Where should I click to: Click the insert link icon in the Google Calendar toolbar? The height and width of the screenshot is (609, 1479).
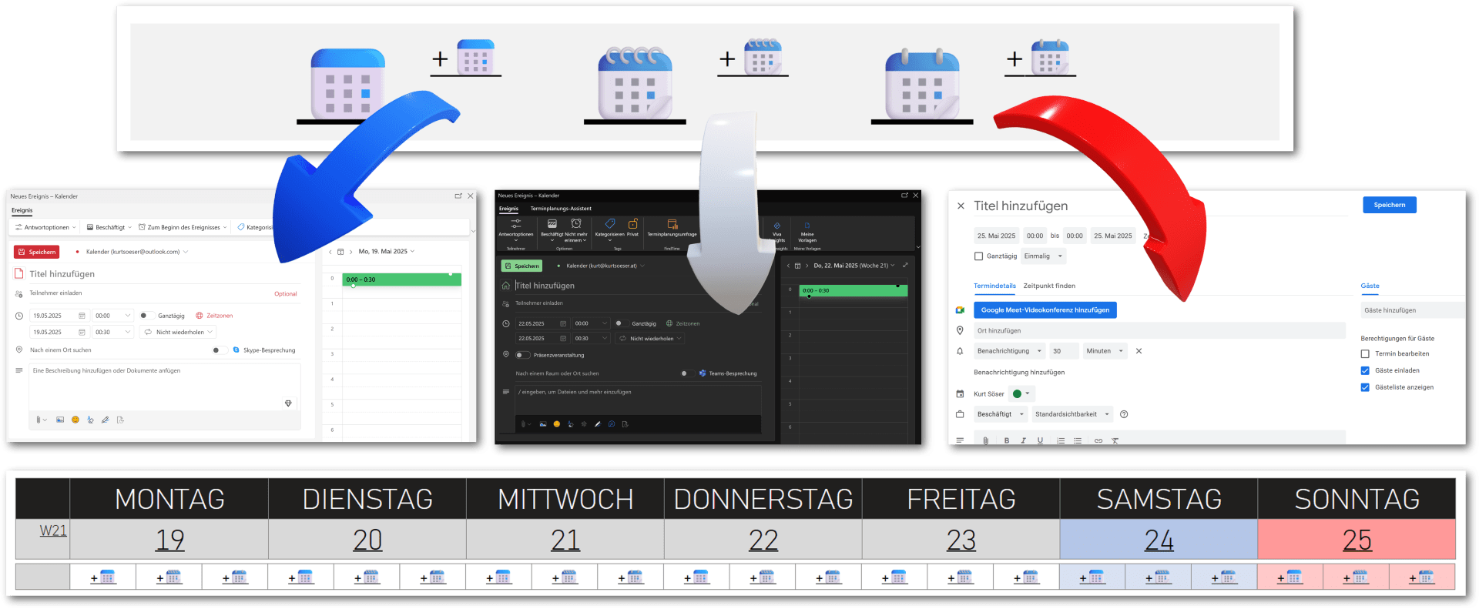[1098, 441]
